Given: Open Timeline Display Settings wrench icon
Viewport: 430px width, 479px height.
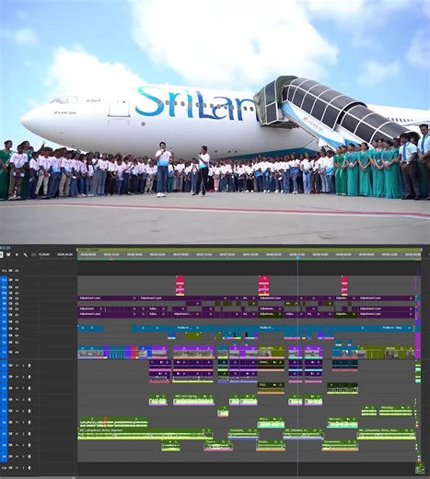Looking at the screenshot, I should click(x=25, y=254).
